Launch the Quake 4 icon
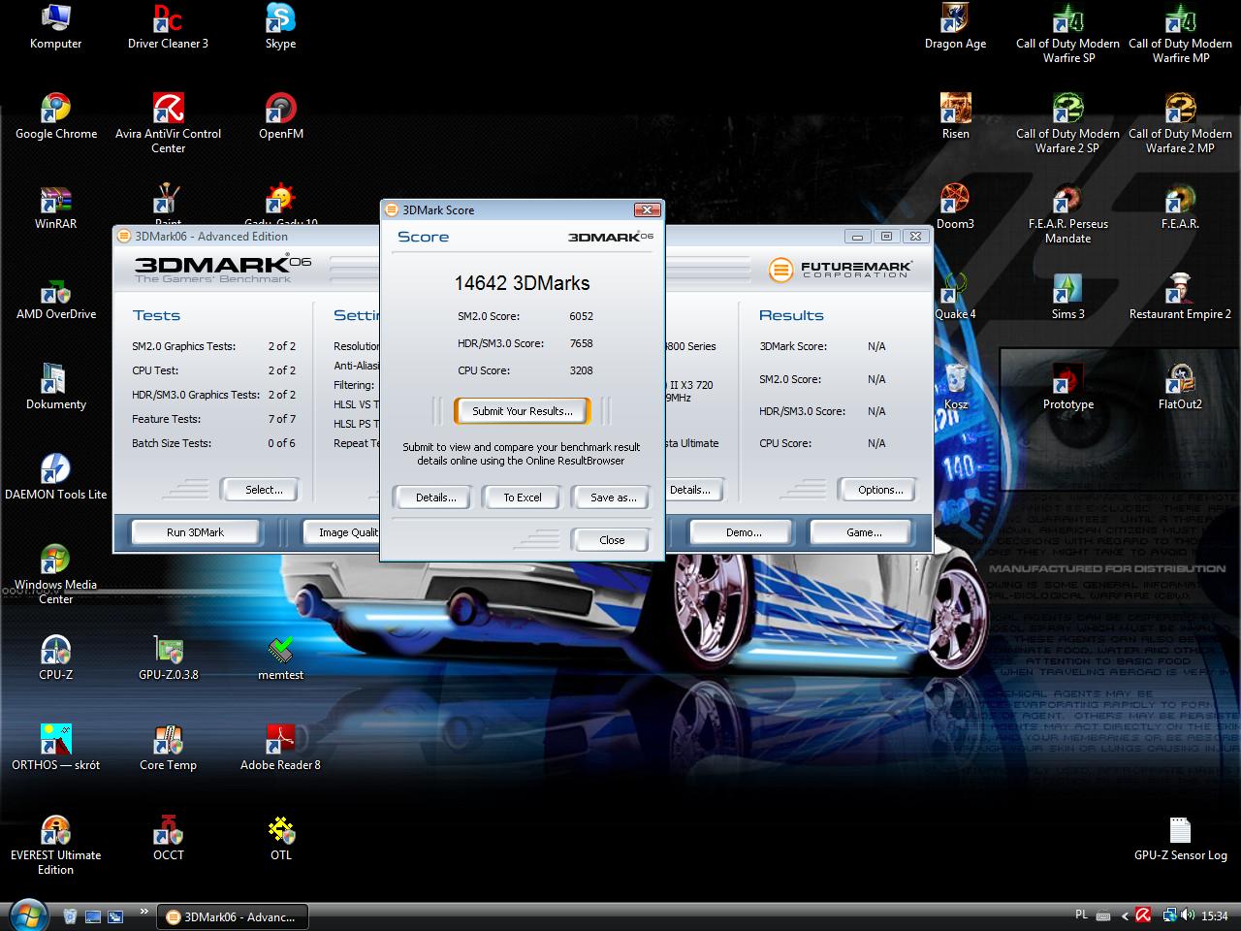The height and width of the screenshot is (931, 1241). tap(955, 297)
